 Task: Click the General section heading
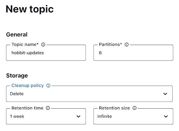point(17,35)
